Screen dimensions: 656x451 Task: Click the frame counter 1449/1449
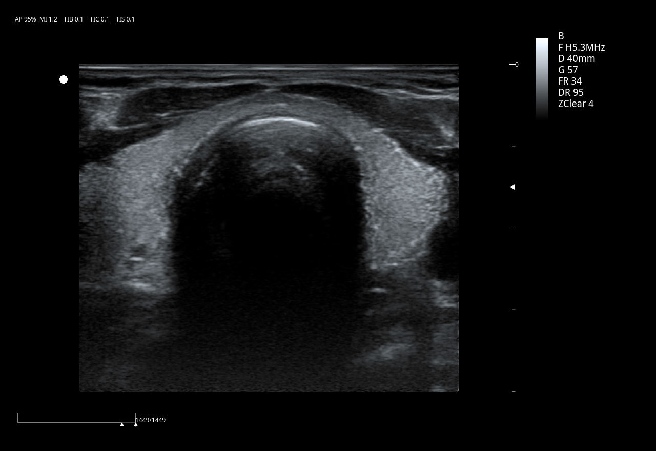click(151, 420)
